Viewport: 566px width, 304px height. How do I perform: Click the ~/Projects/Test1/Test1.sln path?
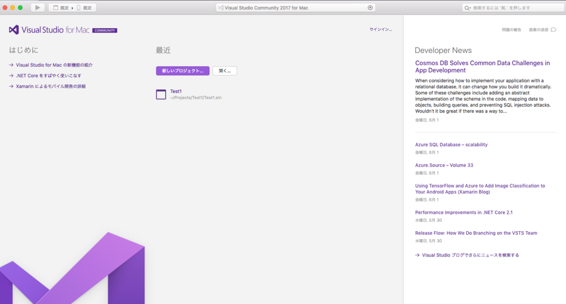(196, 98)
